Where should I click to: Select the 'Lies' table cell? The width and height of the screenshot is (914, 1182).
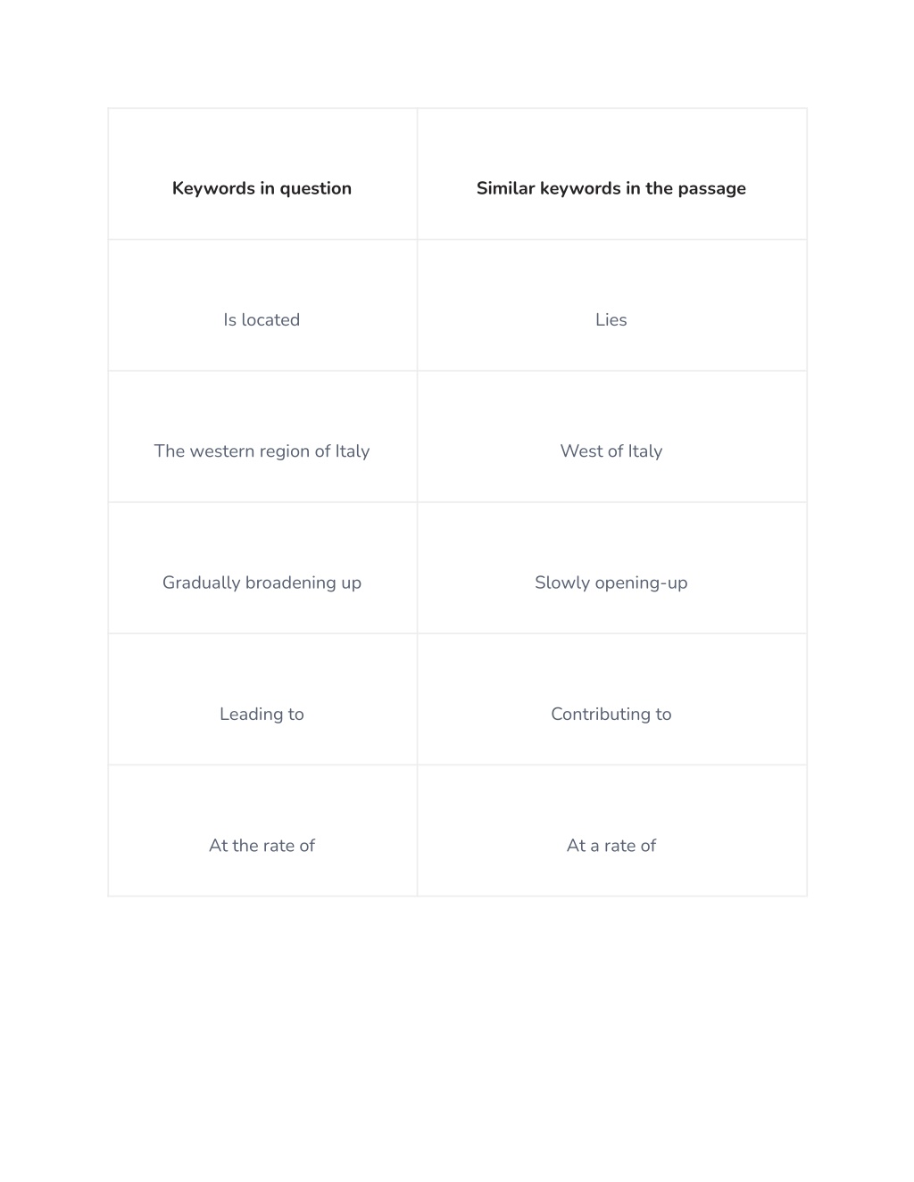coord(611,305)
